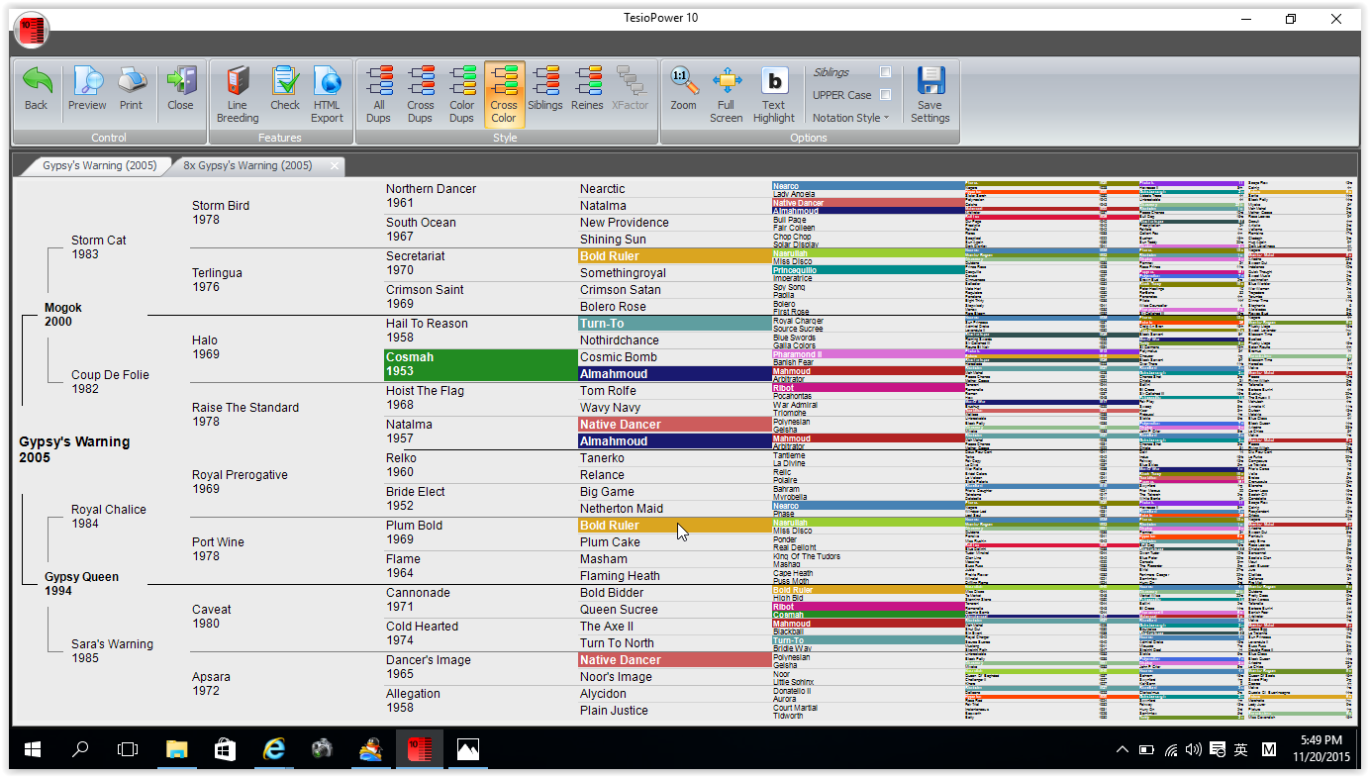Click Royal Prerogative 1969

click(240, 482)
